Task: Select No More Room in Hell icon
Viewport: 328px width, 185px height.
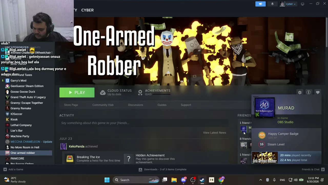Action: point(7,147)
